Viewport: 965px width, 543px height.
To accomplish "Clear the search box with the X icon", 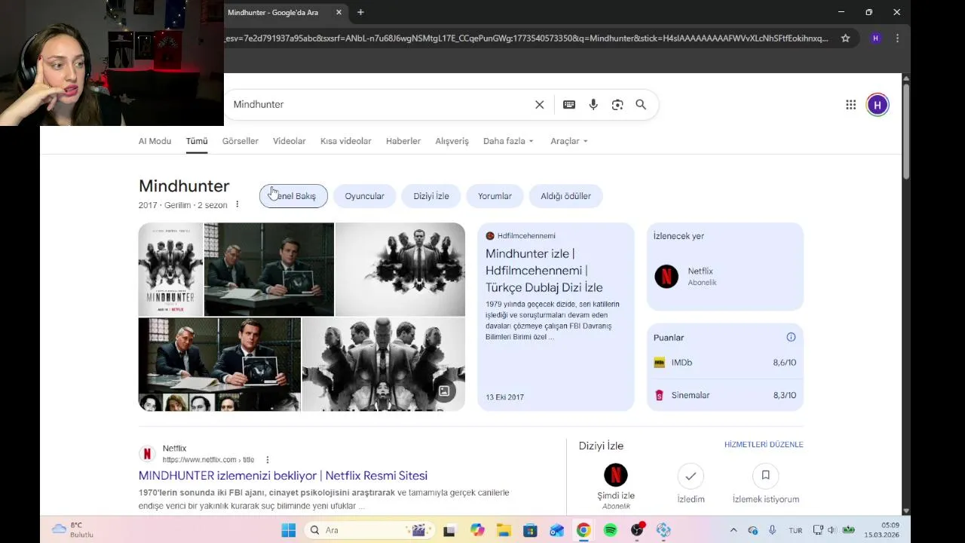I will (540, 105).
